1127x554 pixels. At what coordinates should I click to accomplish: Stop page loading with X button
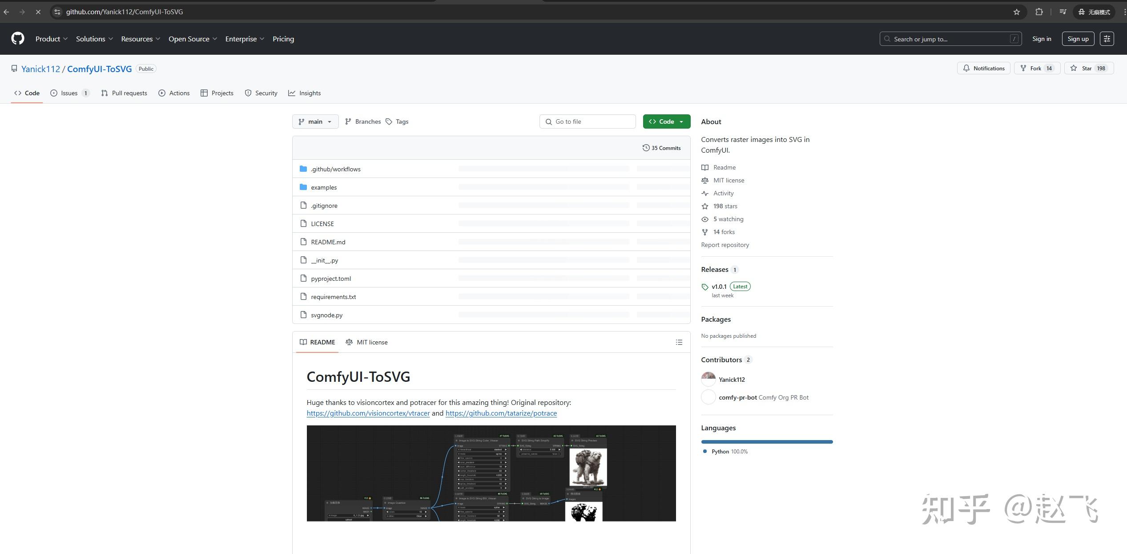coord(38,12)
